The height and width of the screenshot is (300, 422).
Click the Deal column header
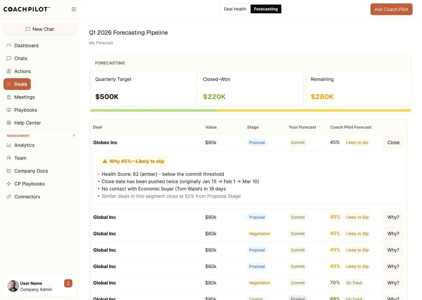[x=97, y=127]
